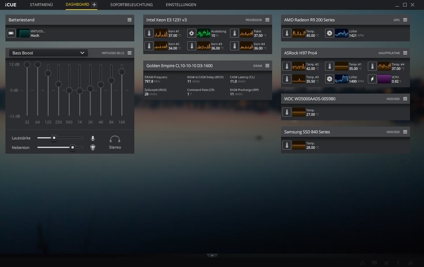This screenshot has height=267, width=424.
Task: Open the ASRock H97 Pro4 widget menu
Action: 405,53
